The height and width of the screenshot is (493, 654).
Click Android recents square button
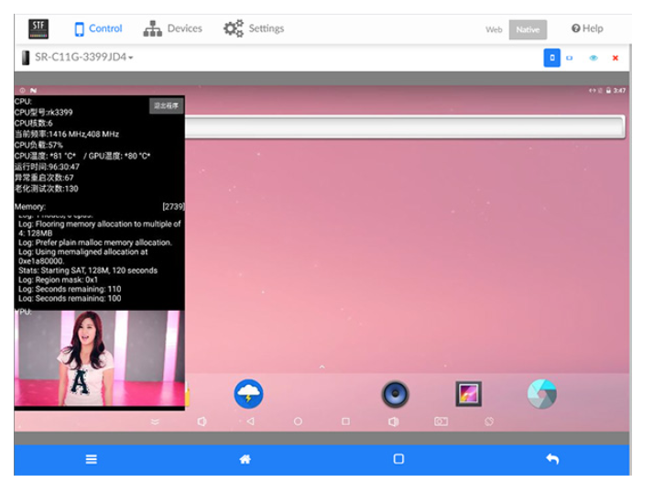pyautogui.click(x=345, y=422)
